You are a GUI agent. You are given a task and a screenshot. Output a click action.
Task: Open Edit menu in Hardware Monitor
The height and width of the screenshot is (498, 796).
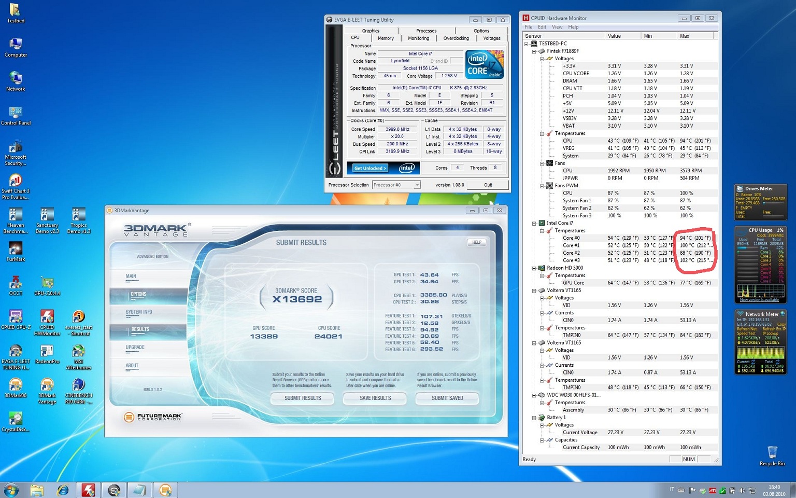(x=542, y=27)
